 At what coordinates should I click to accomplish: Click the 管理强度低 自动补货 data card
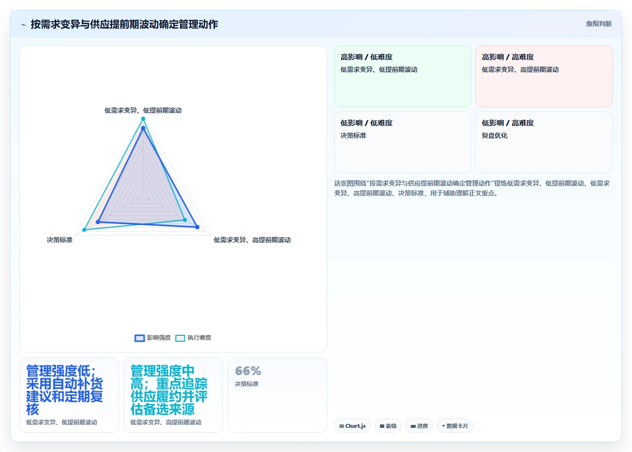click(x=69, y=395)
